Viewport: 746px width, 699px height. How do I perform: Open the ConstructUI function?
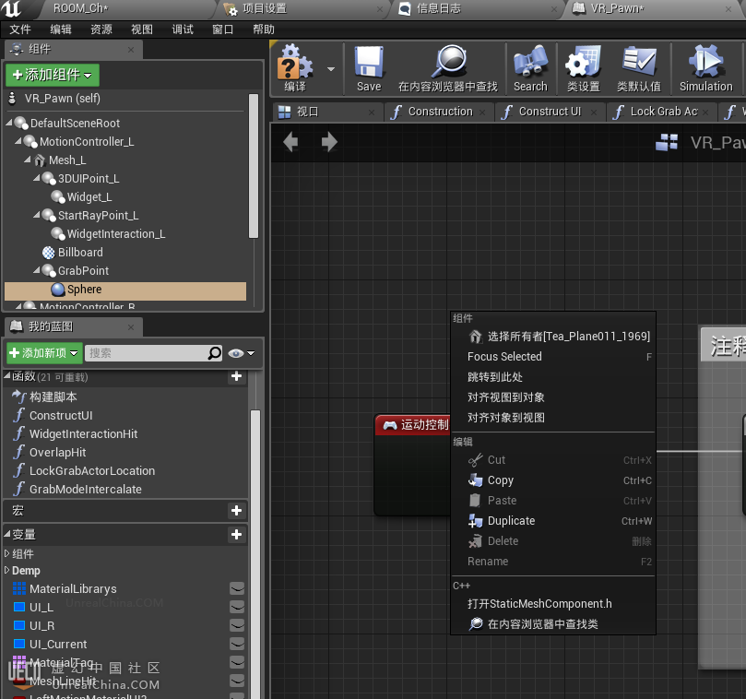point(61,415)
